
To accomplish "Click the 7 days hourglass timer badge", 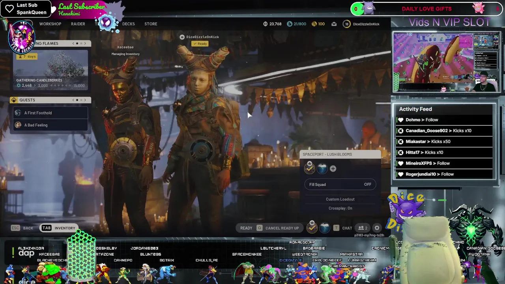I will click(x=27, y=56).
